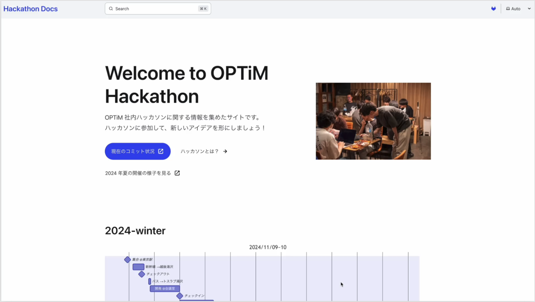Follow the ハッカソンとは？ link
Image resolution: width=535 pixels, height=302 pixels.
pyautogui.click(x=204, y=151)
